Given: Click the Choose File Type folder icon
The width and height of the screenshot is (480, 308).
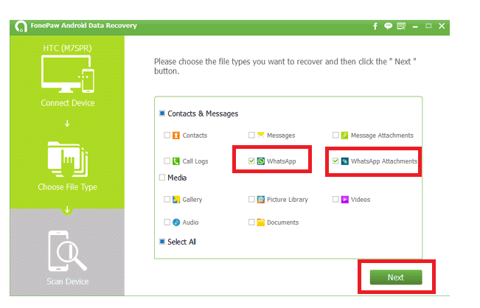Looking at the screenshot, I should 68,159.
